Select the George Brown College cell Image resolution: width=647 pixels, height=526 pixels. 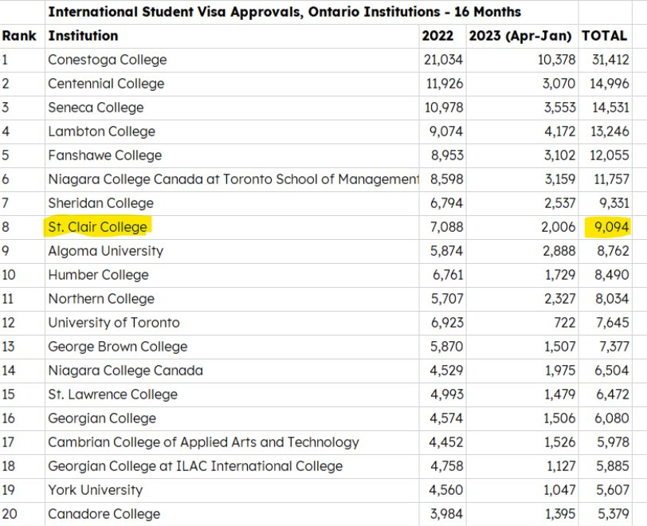tap(232, 347)
